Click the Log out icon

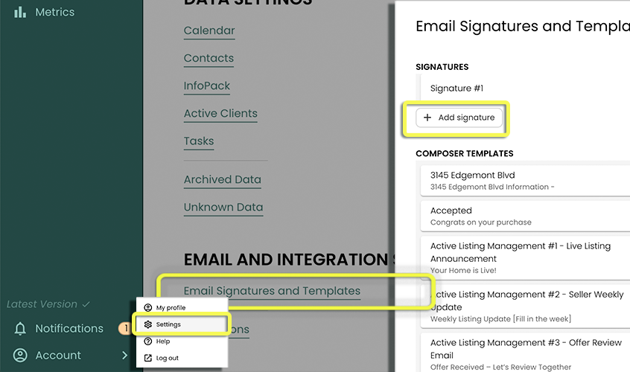tap(147, 358)
